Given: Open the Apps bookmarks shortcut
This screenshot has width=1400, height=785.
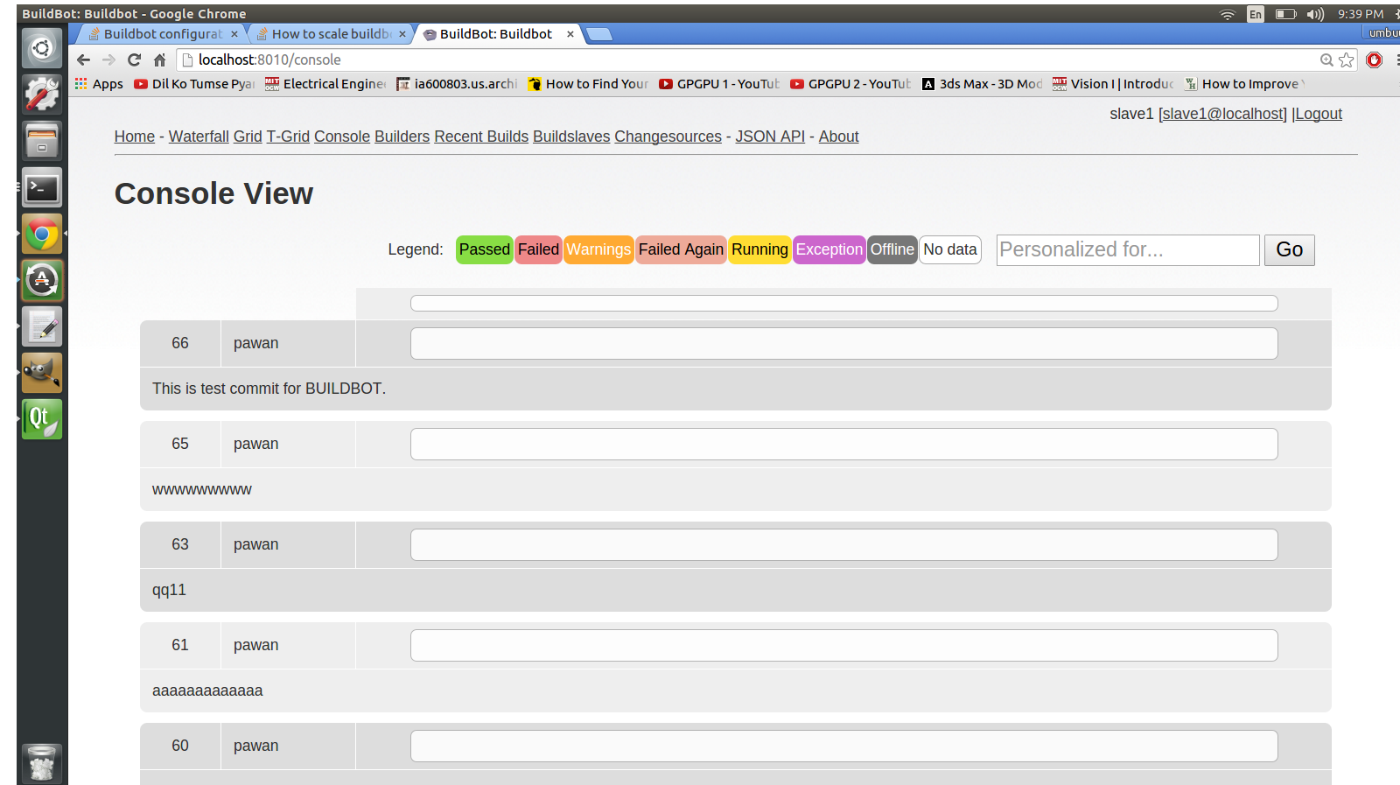Looking at the screenshot, I should (x=99, y=84).
